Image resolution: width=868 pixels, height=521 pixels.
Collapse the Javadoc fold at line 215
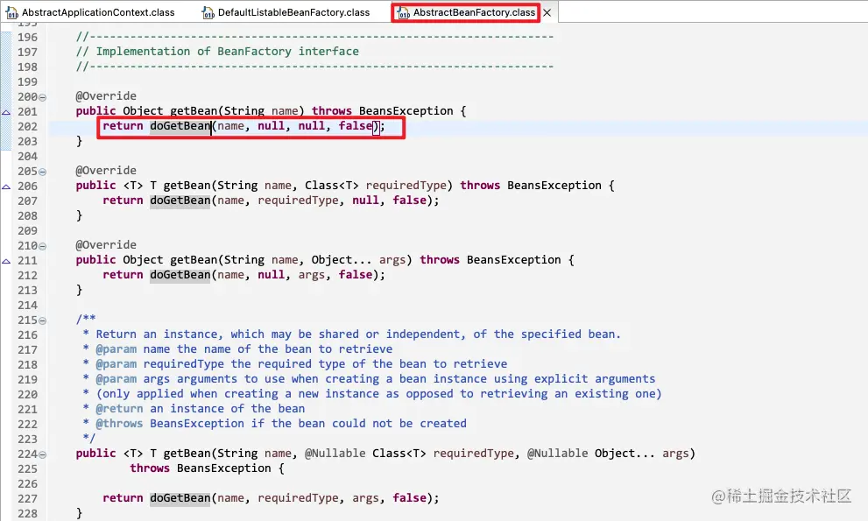click(x=43, y=320)
